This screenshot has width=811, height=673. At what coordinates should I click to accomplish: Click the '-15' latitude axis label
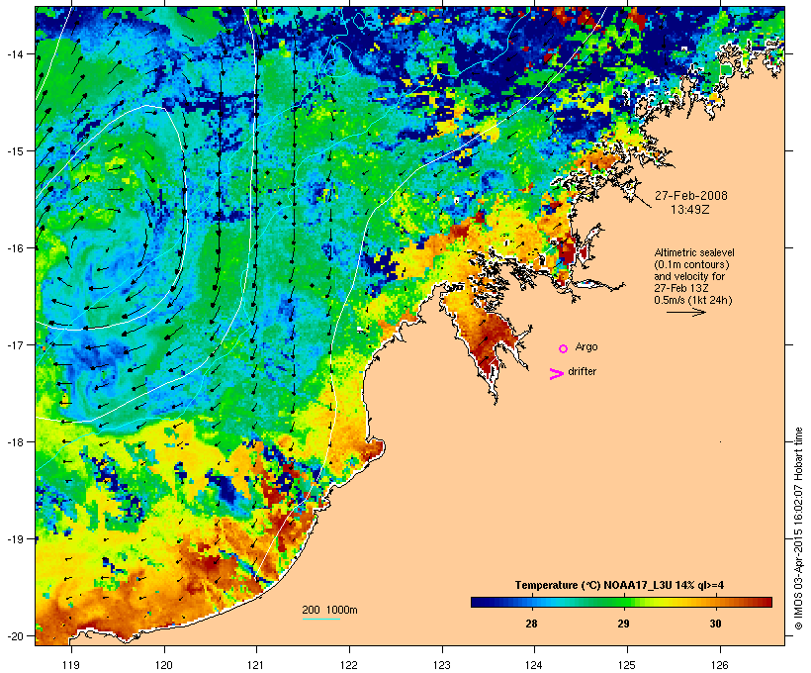coord(15,151)
